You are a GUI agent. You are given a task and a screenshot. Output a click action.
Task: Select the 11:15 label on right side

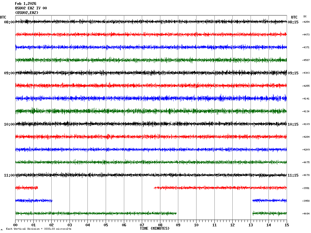(293, 175)
